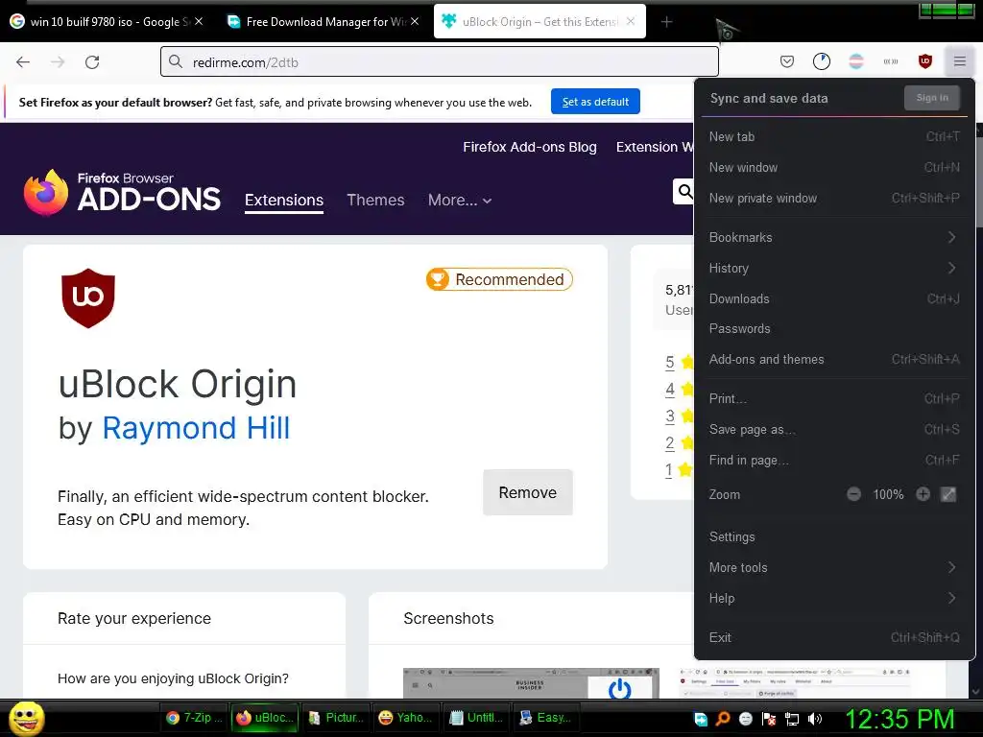Click the network tray icon
This screenshot has width=983, height=737.
click(x=792, y=719)
